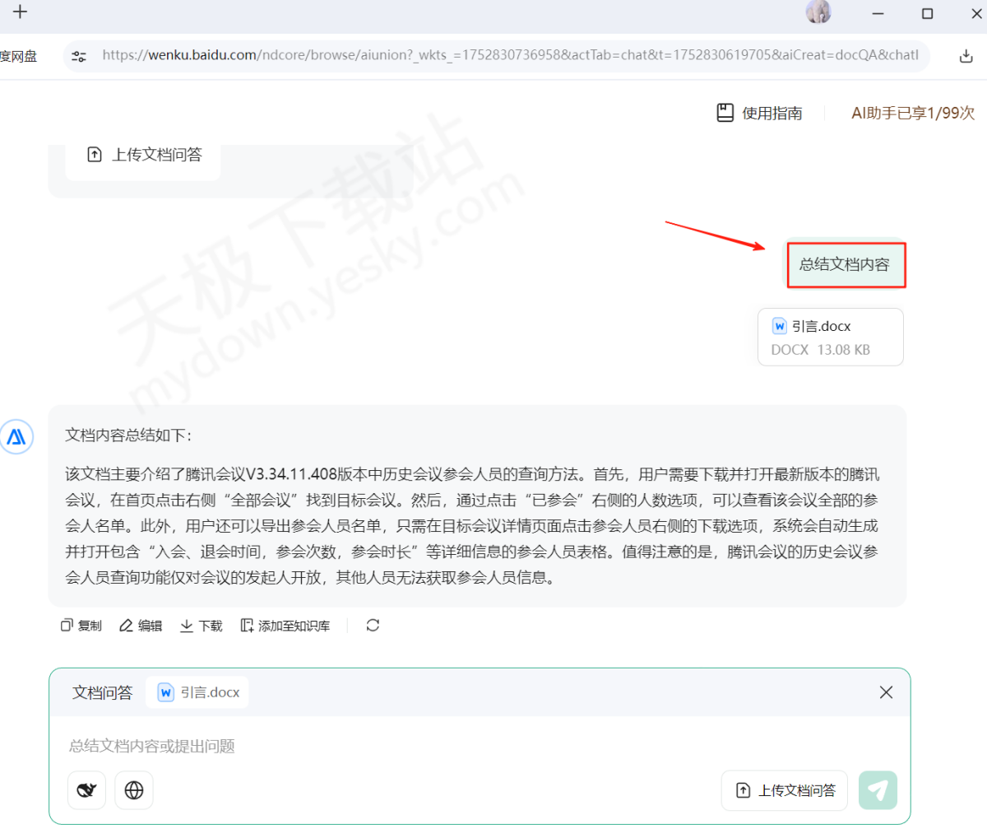Click the 文档内容总结如下 heading text

[128, 435]
